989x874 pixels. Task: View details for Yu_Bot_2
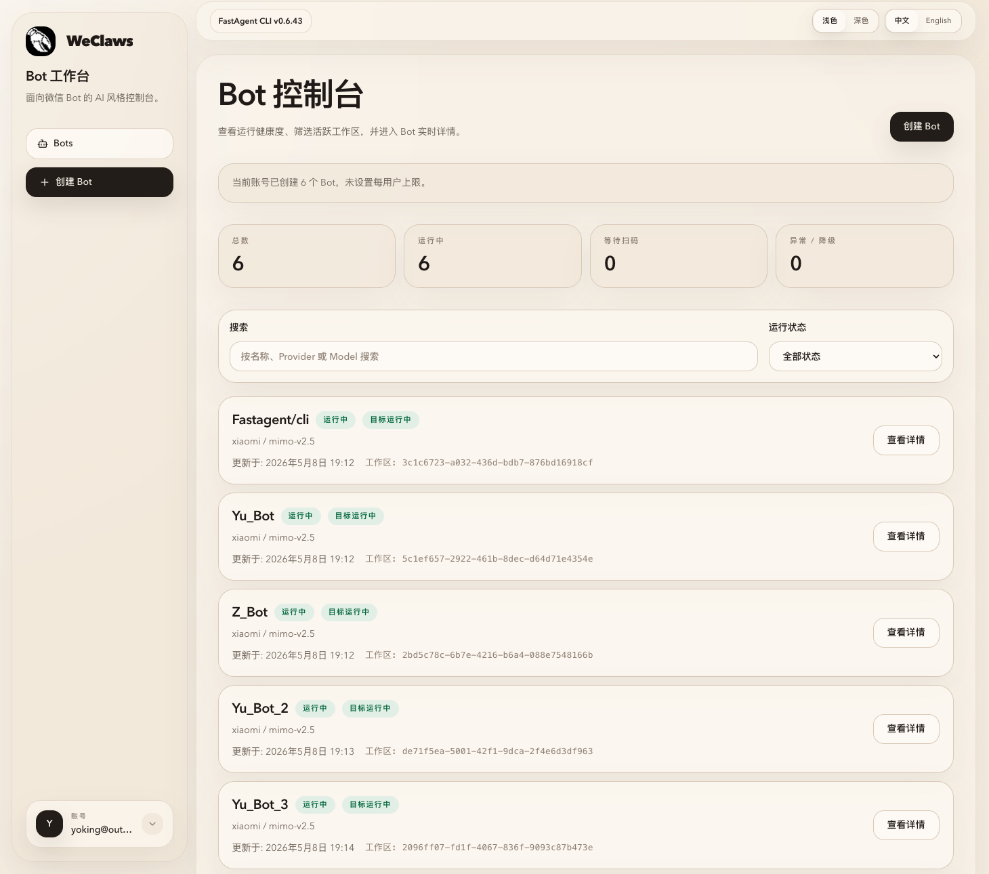[906, 729]
